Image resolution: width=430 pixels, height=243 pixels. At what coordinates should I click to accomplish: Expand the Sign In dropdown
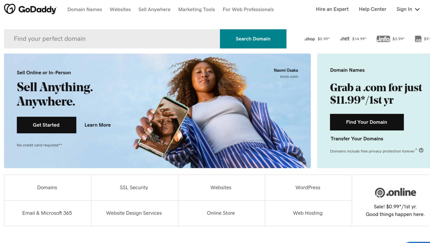click(408, 9)
